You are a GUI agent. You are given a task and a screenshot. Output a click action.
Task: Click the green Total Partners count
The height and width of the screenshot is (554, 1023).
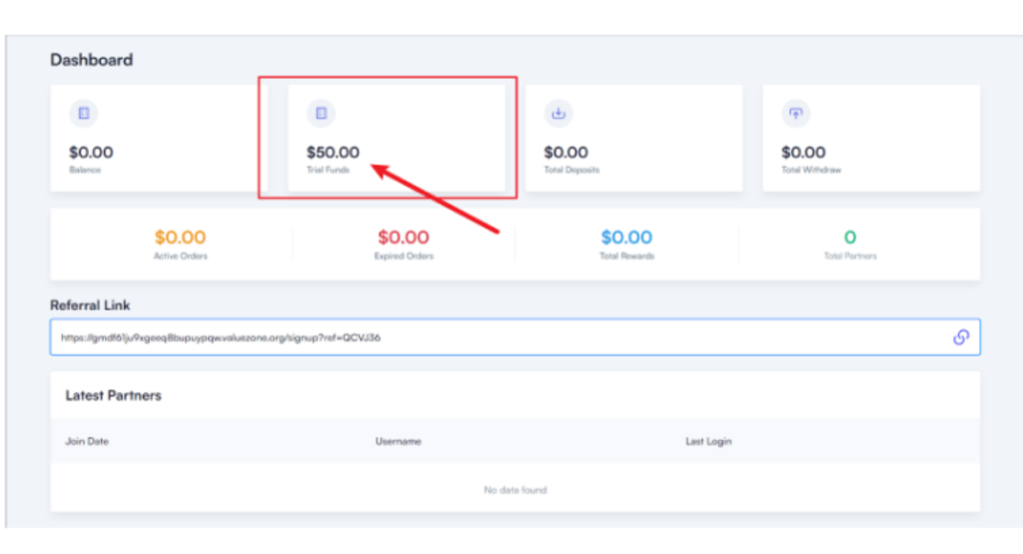tap(850, 238)
